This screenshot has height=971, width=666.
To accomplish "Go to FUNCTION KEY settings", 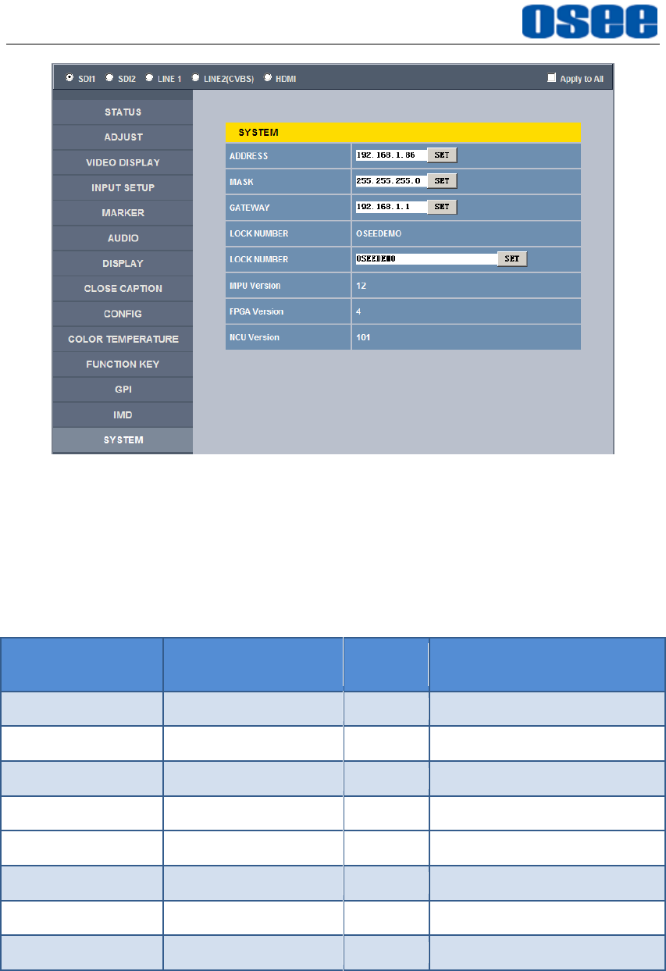I will pos(123,365).
